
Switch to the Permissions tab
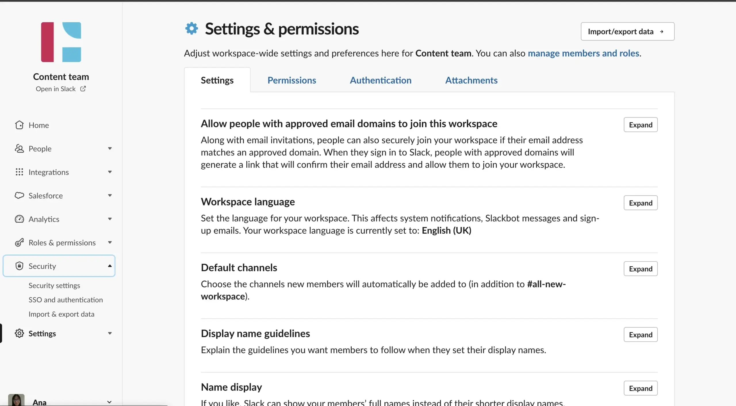coord(292,80)
